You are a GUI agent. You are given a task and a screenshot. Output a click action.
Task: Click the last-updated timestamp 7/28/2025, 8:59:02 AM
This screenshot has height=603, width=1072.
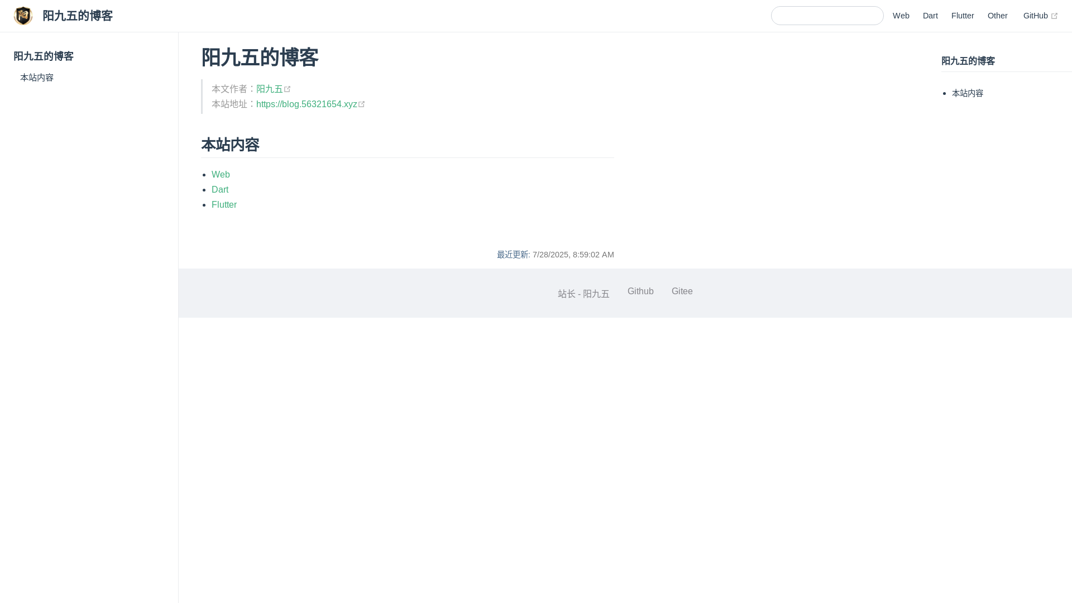pyautogui.click(x=573, y=255)
